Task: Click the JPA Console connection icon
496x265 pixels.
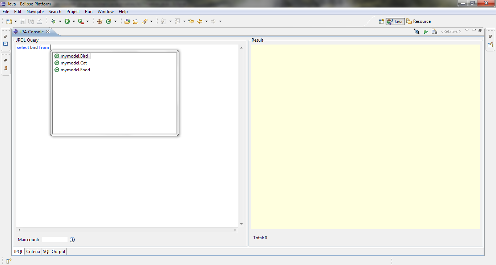Action: 416,32
